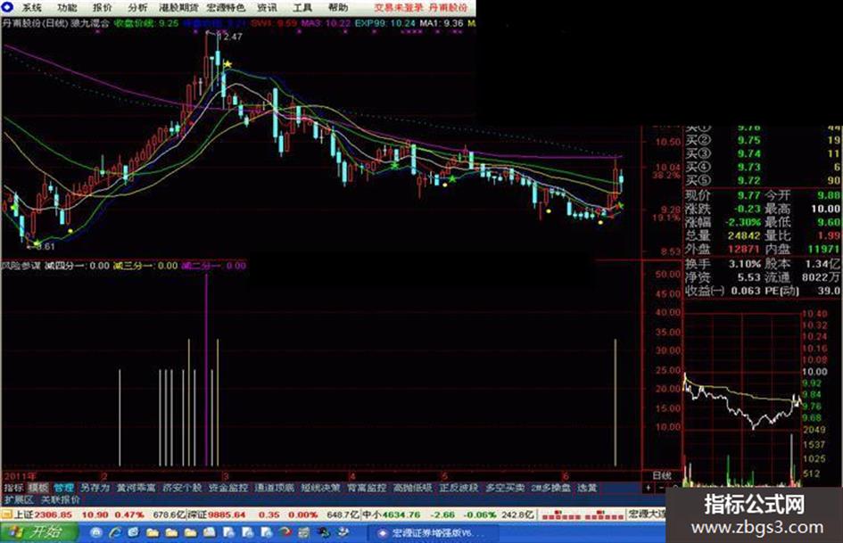The image size is (843, 543).
Task: Click the 买② bid row at 9.75
Action: 763,140
